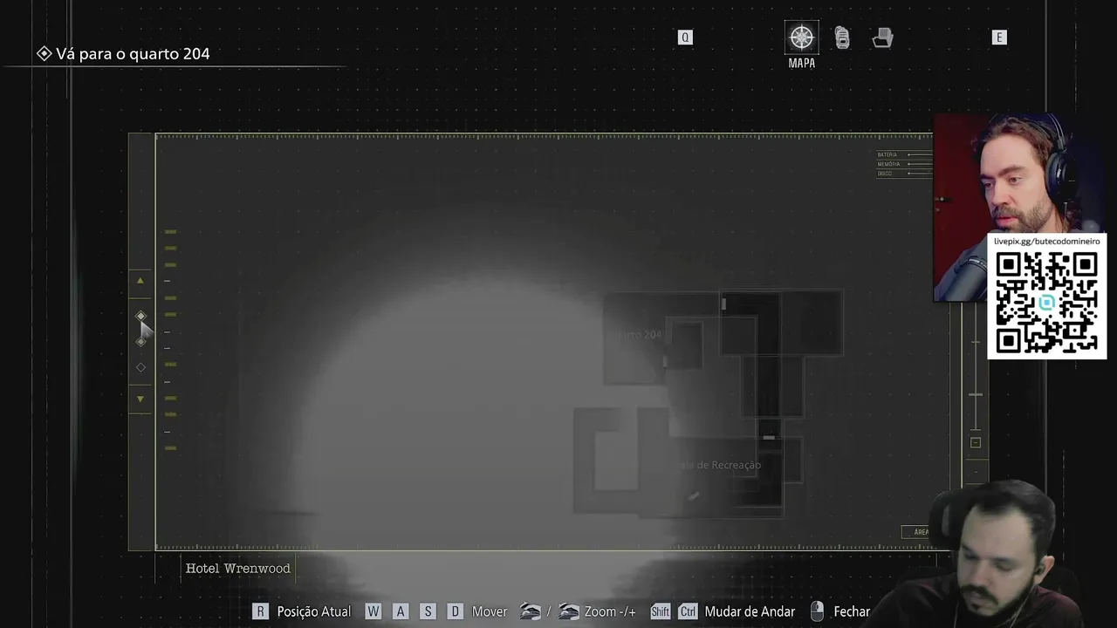Screen dimensions: 1117x628
Task: Click the MAPA tab label
Action: click(801, 63)
